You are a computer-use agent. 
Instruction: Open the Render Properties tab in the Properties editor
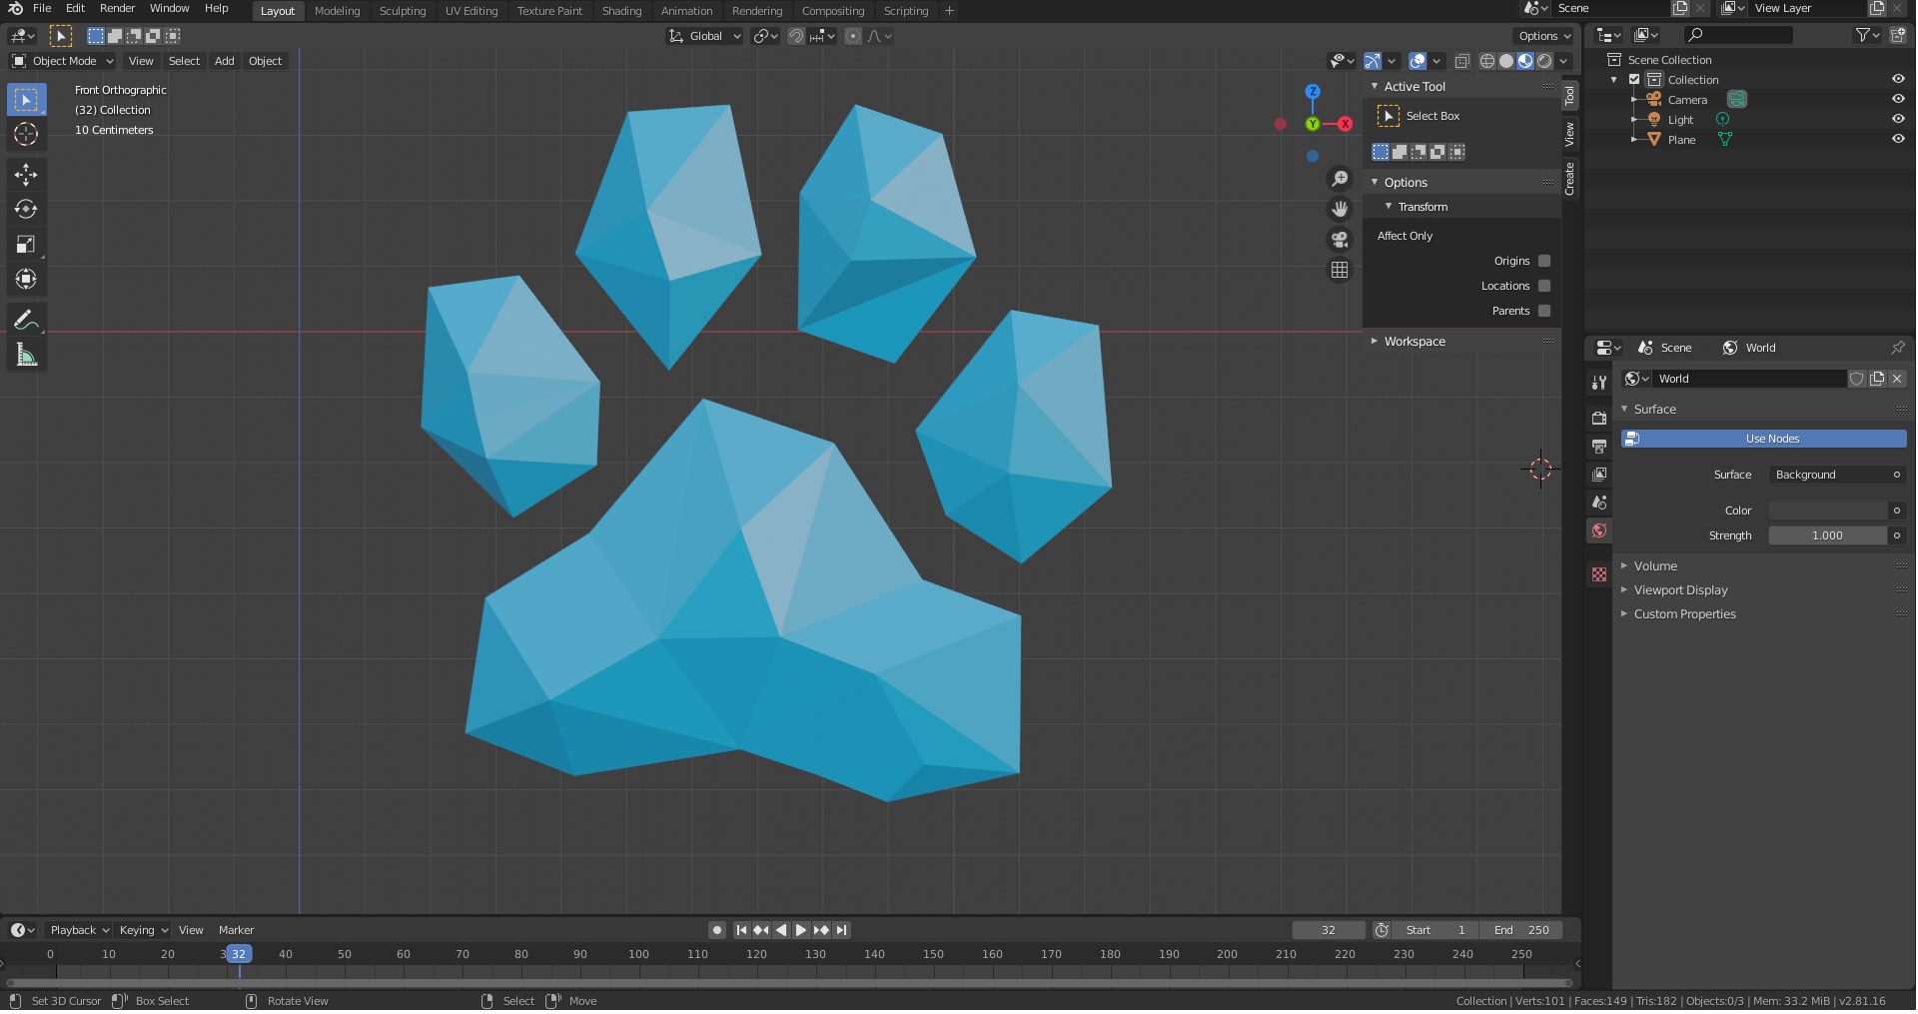coord(1599,418)
